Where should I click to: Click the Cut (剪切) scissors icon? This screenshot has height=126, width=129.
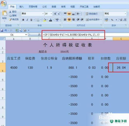click(x=10, y=12)
